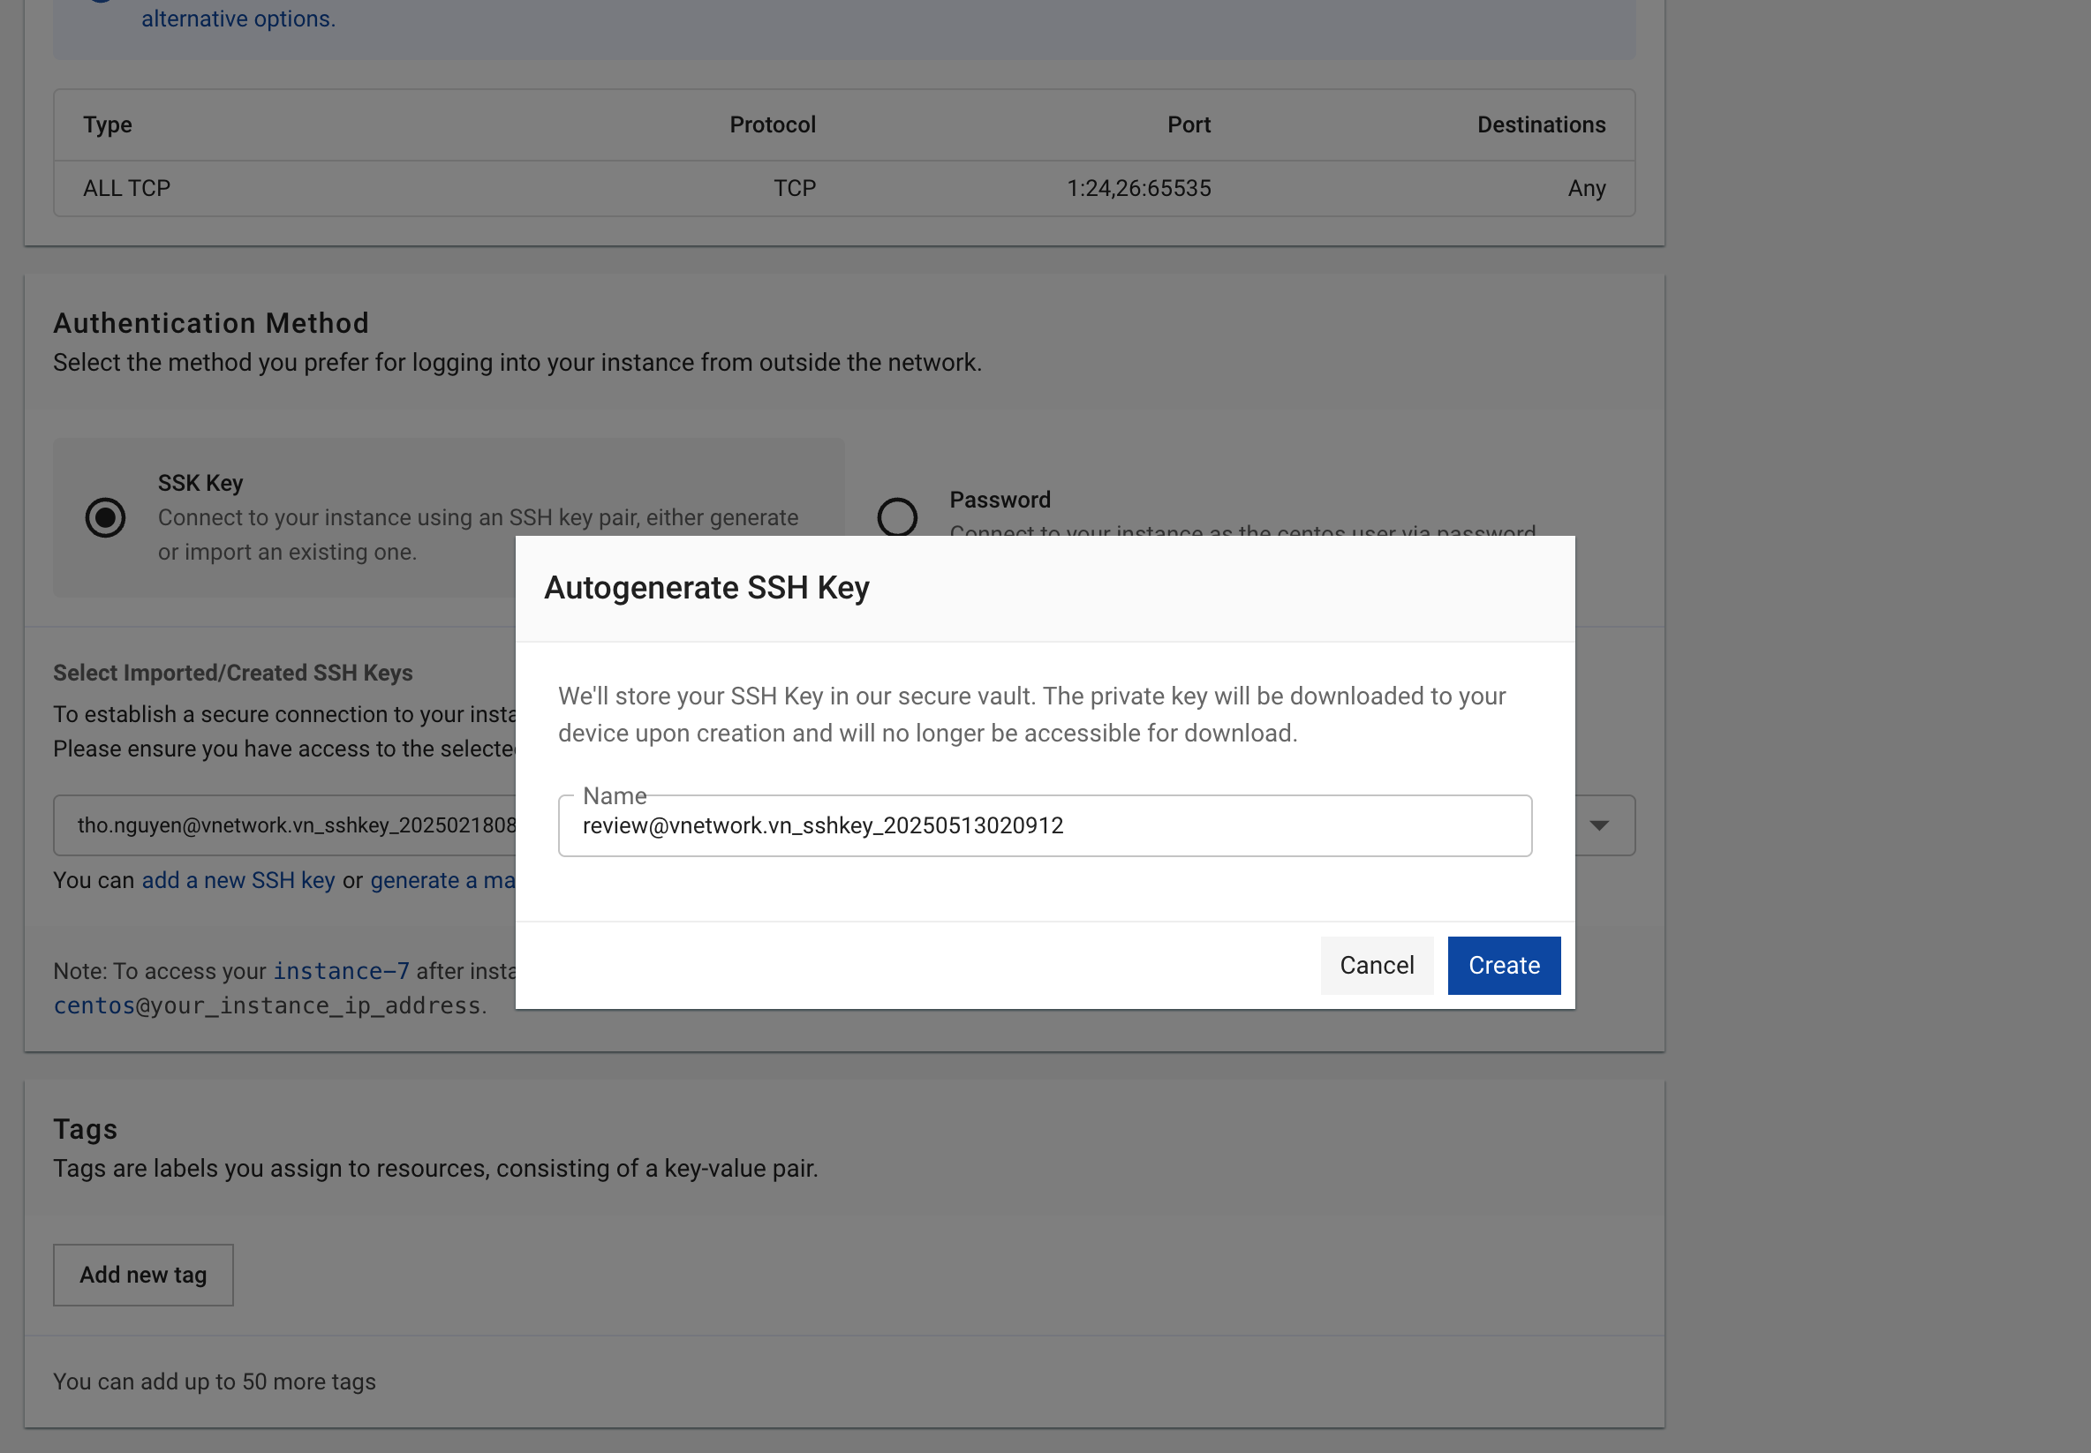Select the Password radio button
2091x1453 pixels.
coord(897,516)
